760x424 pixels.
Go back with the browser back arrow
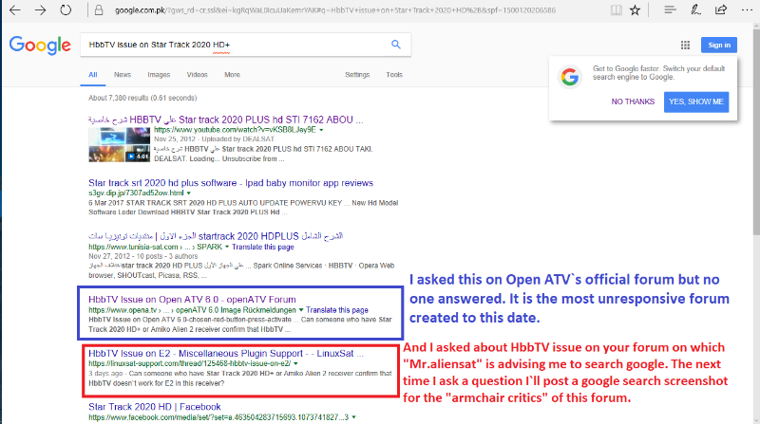pos(15,9)
